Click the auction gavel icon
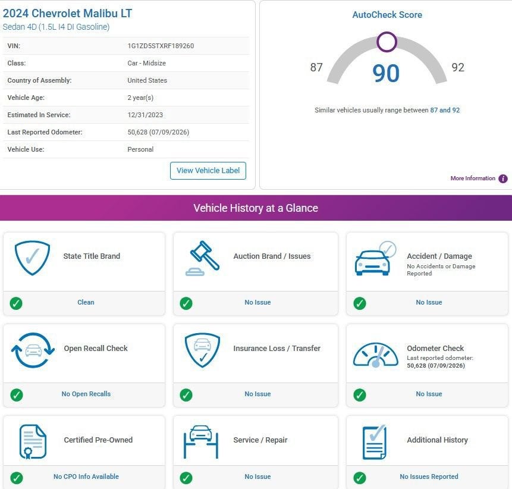Screen dimensions: 512x489 [202, 258]
